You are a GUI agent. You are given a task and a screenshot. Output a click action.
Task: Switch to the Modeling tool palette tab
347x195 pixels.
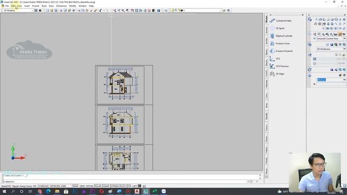[x=266, y=18]
